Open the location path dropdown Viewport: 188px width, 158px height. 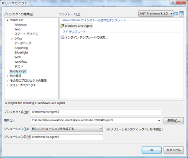[159, 120]
